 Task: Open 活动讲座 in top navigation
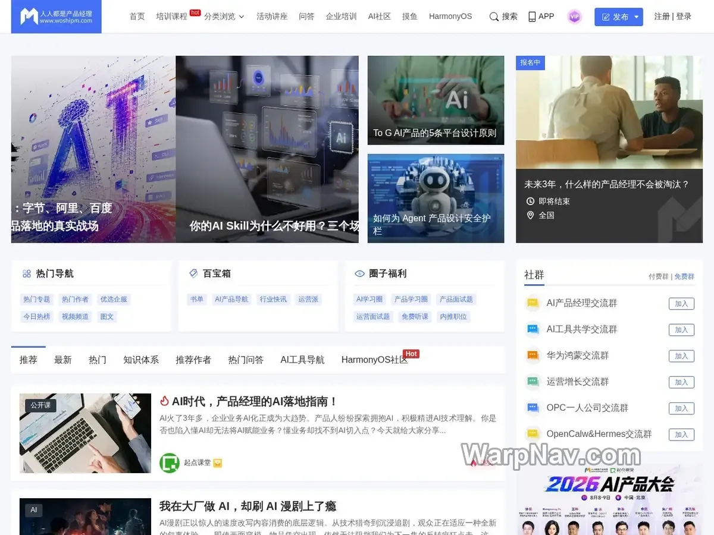click(272, 17)
